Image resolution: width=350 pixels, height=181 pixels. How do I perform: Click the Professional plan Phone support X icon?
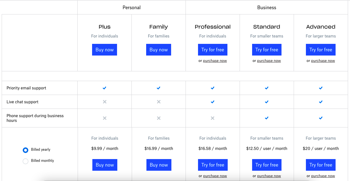click(x=212, y=118)
